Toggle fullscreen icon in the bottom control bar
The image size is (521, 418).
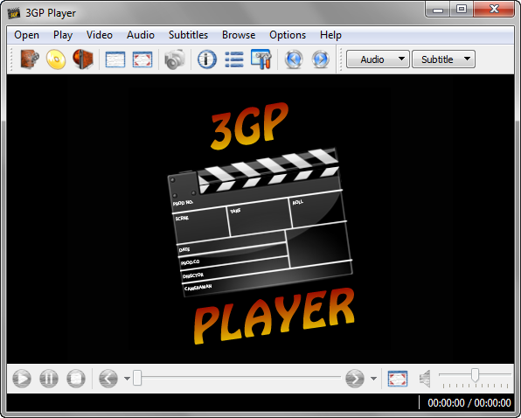tap(398, 379)
